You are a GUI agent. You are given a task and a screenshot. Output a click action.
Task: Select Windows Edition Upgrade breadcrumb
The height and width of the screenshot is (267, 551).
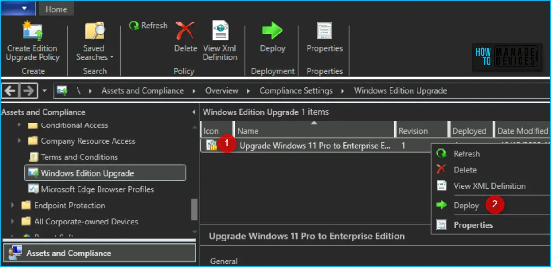(400, 91)
